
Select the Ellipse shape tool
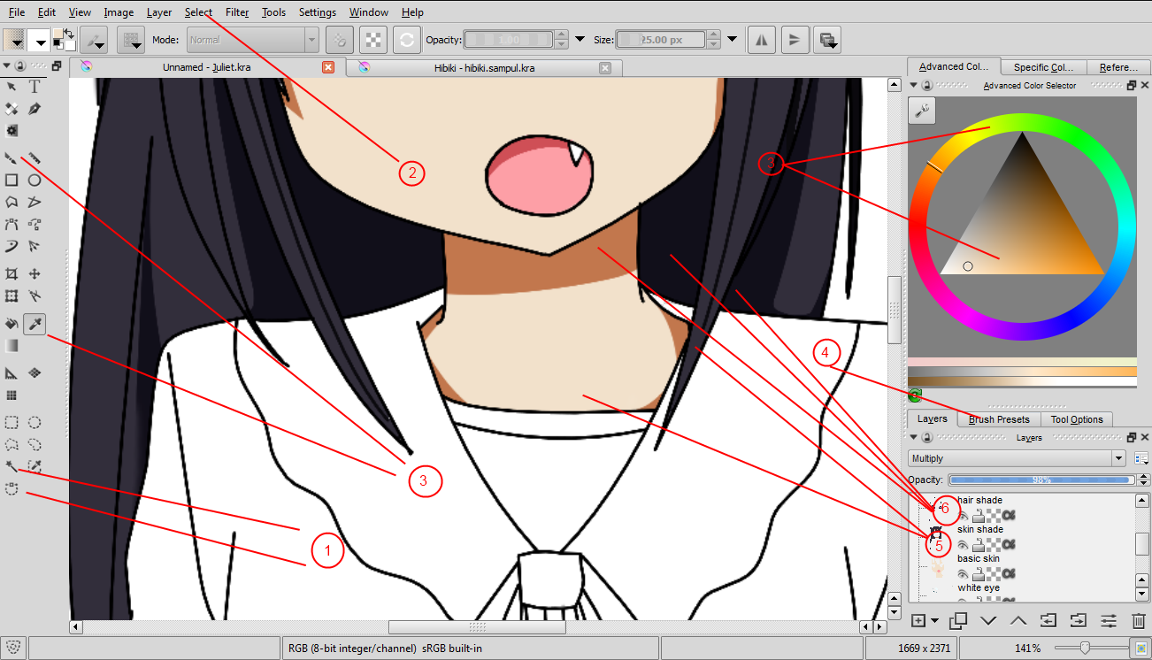35,180
